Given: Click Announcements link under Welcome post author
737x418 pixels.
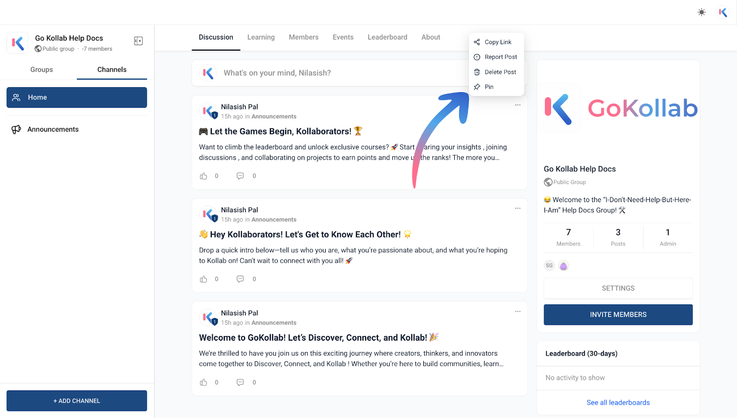Looking at the screenshot, I should pos(274,323).
